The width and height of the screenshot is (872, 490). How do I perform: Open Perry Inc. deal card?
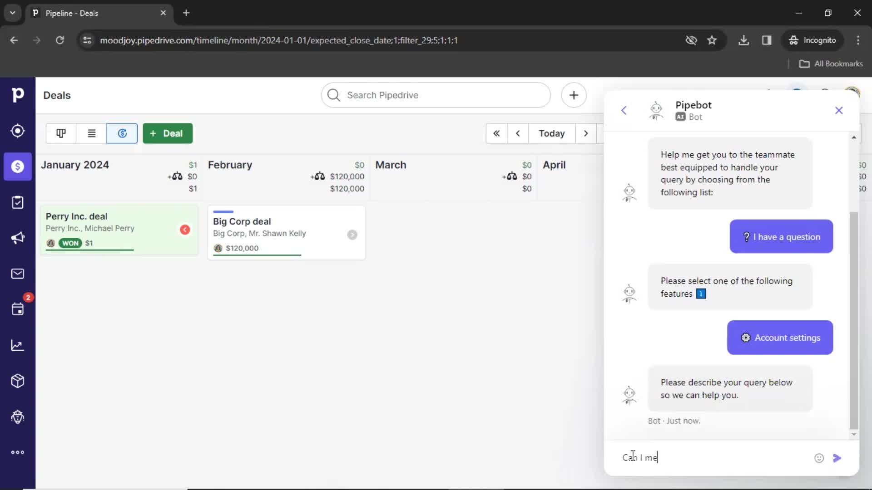[119, 230]
